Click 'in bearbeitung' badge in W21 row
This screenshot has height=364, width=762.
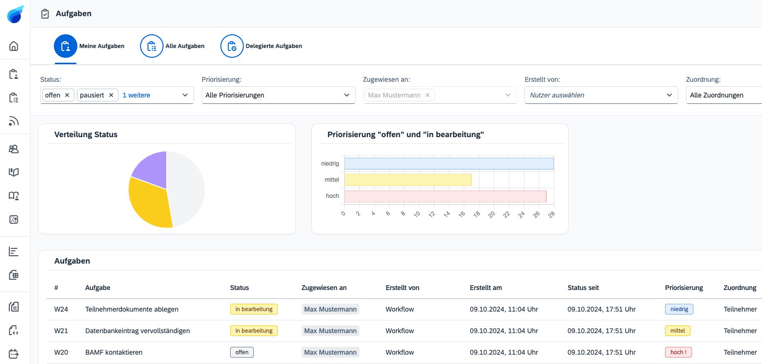(x=254, y=331)
